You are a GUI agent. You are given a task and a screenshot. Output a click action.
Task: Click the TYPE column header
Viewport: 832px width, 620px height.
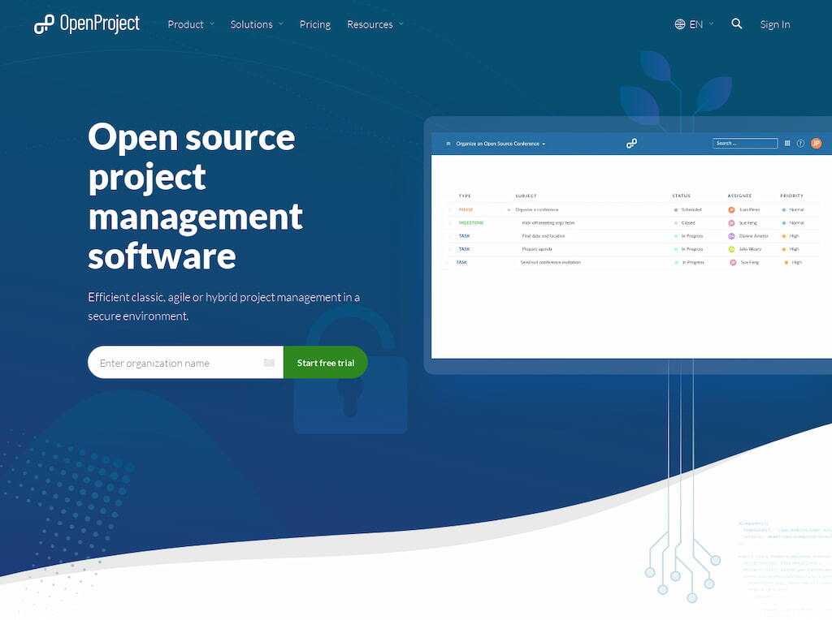[465, 196]
